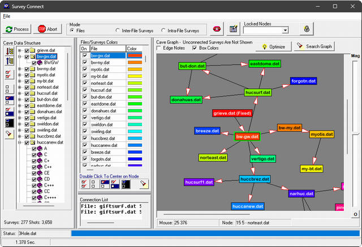Click the uncheck-highlighted icon below the Files/Surveys Colors list
362x247 pixels.
(x=115, y=184)
